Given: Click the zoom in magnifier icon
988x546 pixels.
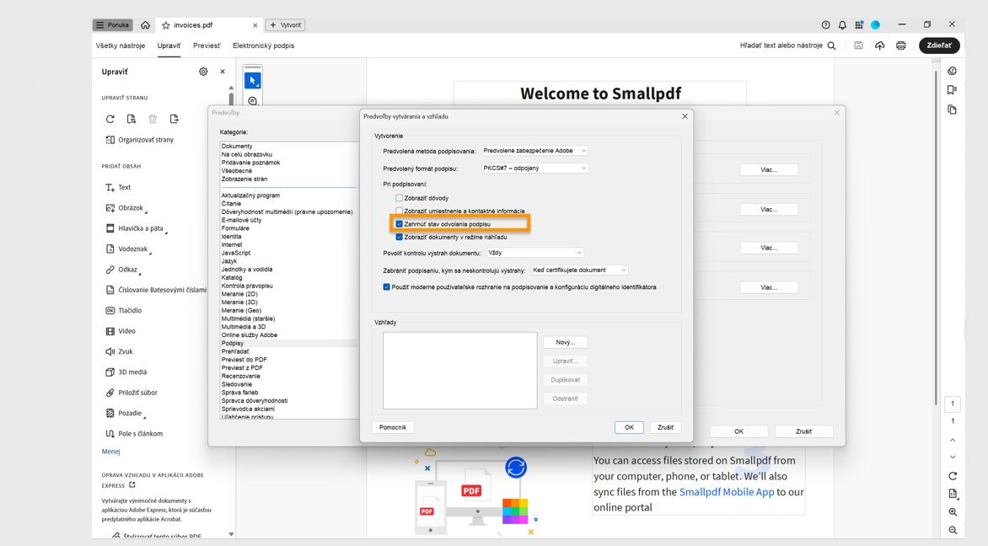Looking at the screenshot, I should [953, 512].
